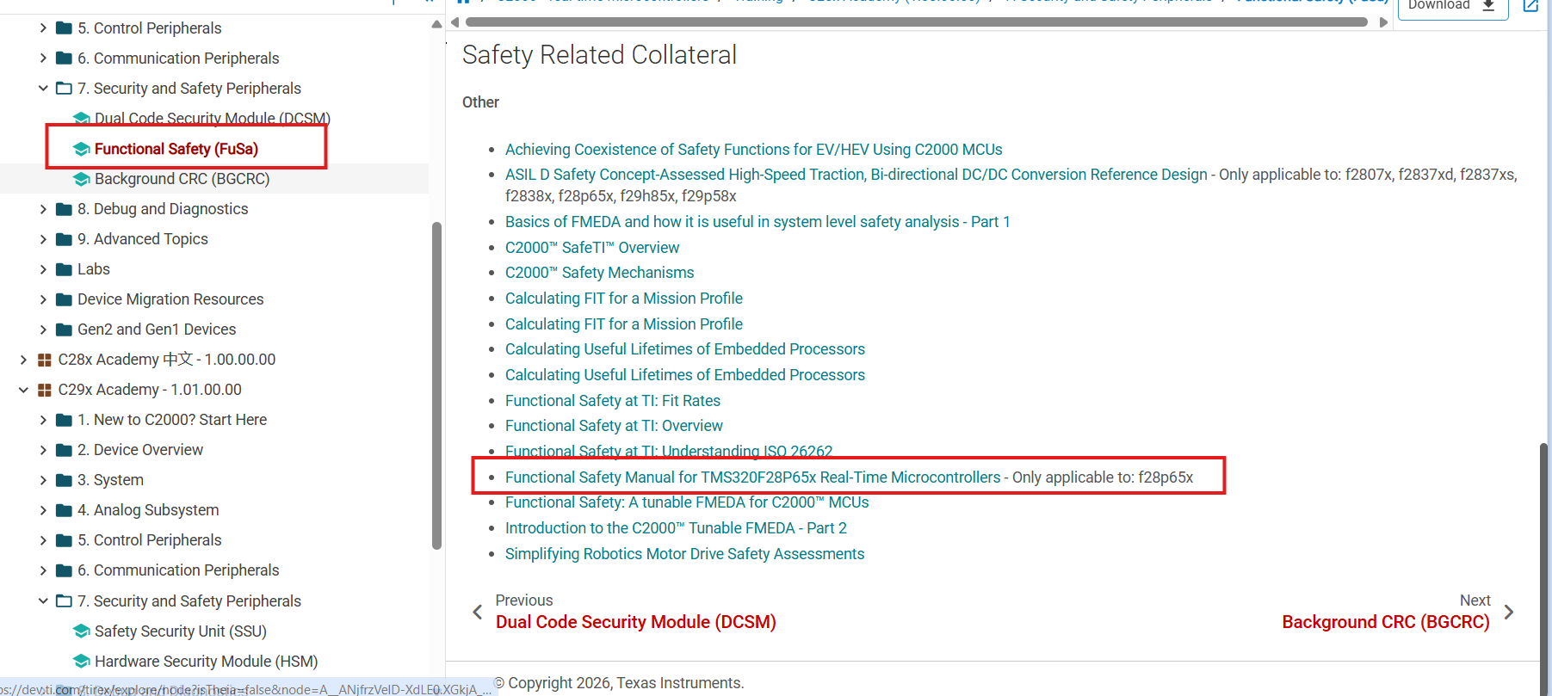Open C2000 Safety Mechanisms link
Image resolution: width=1552 pixels, height=696 pixels.
(x=599, y=273)
